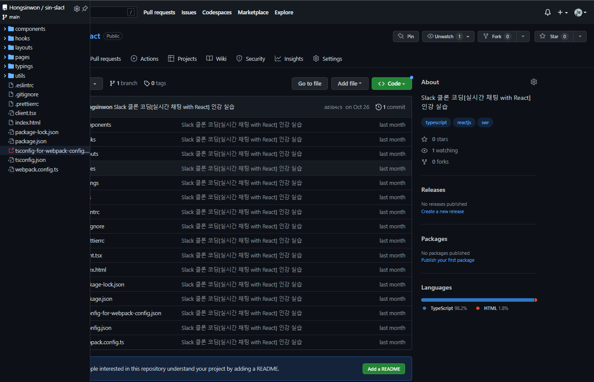The image size is (594, 382).
Task: Open the Fork dropdown arrow
Action: [x=523, y=36]
